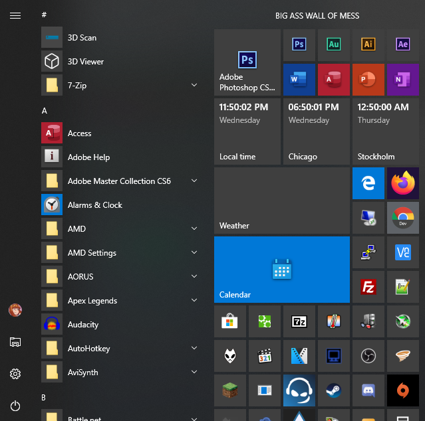Launch Alarms & Clock
This screenshot has width=425, height=421.
(x=122, y=205)
